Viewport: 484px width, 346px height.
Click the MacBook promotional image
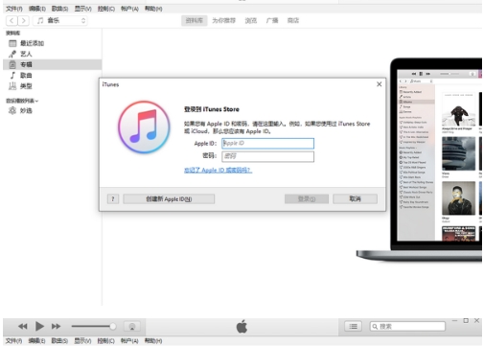point(419,160)
